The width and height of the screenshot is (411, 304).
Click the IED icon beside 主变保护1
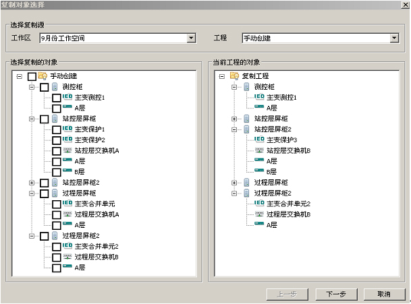67,129
